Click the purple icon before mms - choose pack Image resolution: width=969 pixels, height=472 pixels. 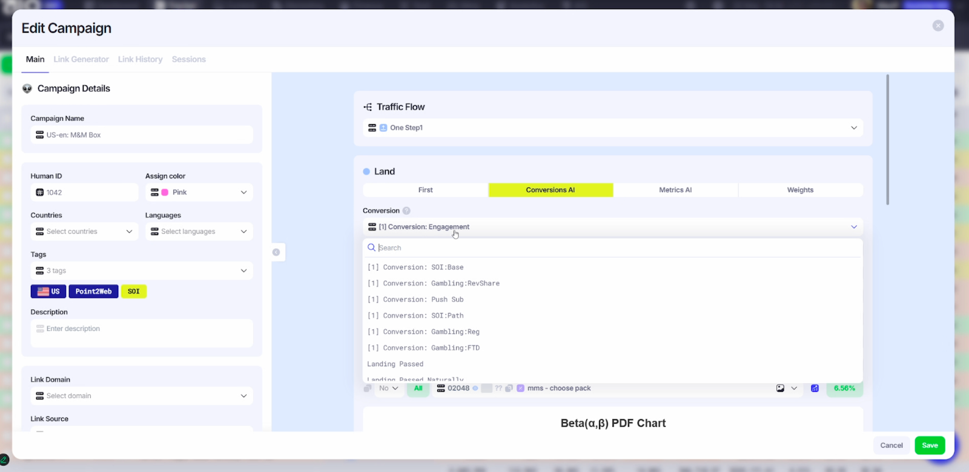click(520, 388)
